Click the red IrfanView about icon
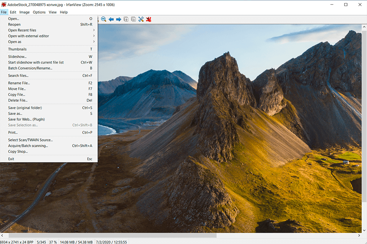The width and height of the screenshot is (367, 244). 149,19
